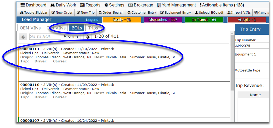This screenshot has width=273, height=128.
Task: Open the Yard Management menu
Action: [176, 5]
